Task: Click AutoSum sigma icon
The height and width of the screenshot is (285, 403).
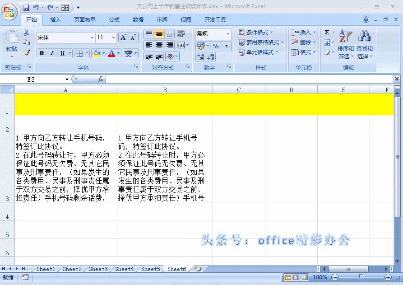Action: [x=327, y=33]
